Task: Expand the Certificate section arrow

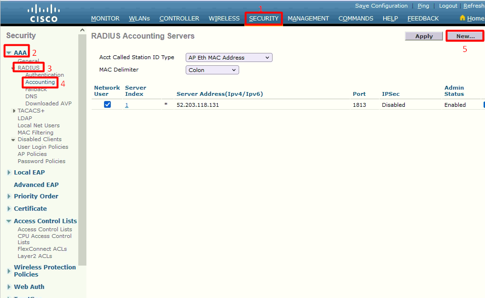Action: click(9, 208)
